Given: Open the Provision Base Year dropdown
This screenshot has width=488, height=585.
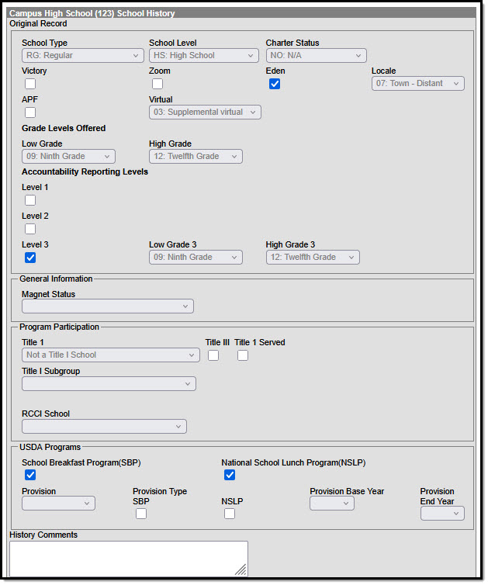Looking at the screenshot, I should [332, 504].
